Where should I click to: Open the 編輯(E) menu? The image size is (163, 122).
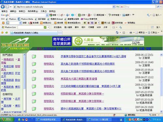pyautogui.click(x=13, y=11)
